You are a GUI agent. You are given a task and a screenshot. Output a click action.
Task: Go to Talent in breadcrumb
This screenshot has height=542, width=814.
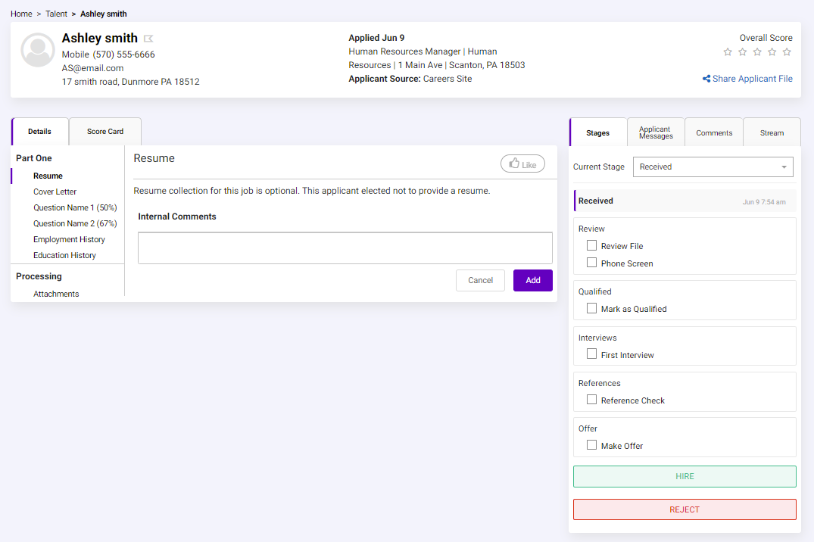(x=56, y=14)
